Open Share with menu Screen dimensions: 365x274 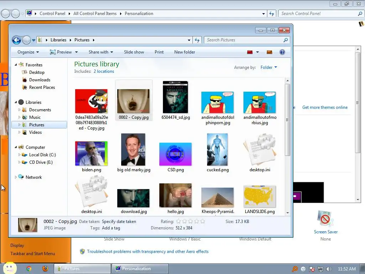(x=101, y=52)
